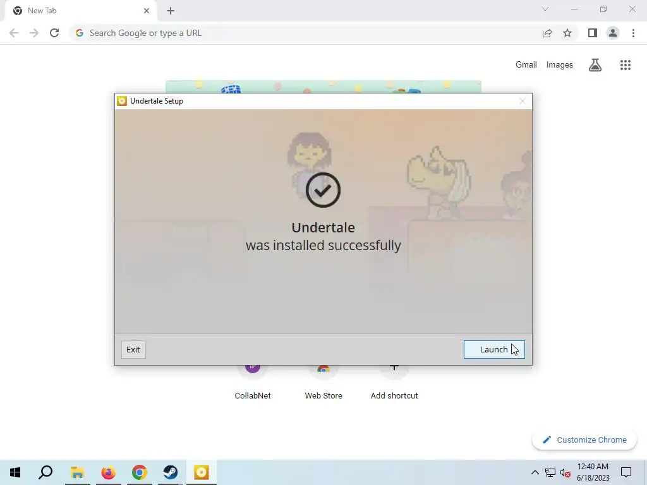Open the Windows notification center
Screen dimensions: 647x485
point(626,472)
